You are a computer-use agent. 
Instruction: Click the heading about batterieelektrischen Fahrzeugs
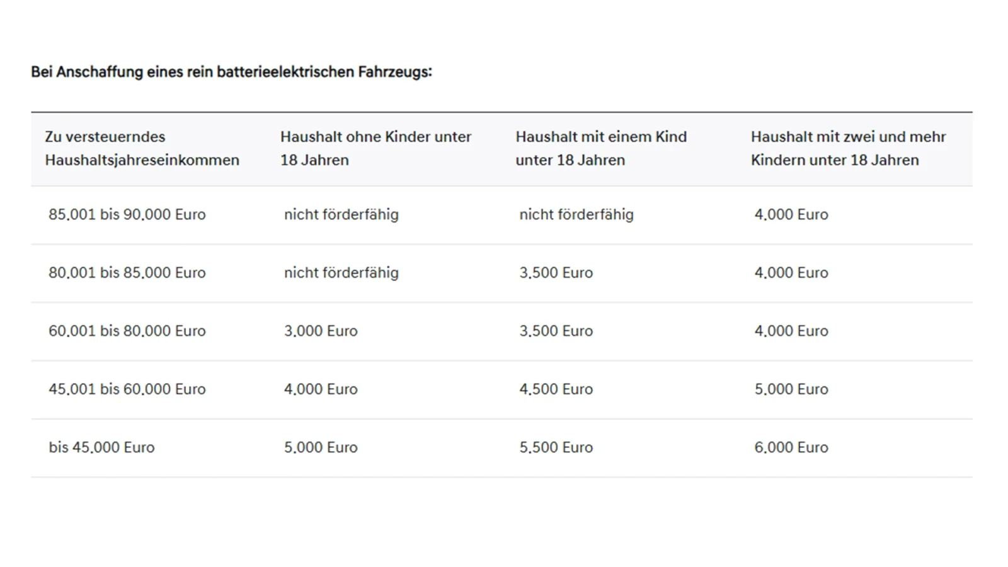pyautogui.click(x=231, y=72)
